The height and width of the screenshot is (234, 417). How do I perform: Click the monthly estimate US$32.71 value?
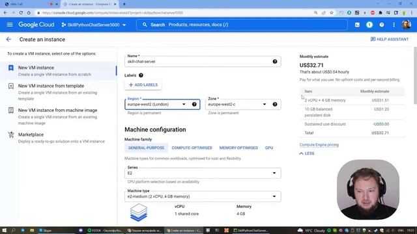311,65
